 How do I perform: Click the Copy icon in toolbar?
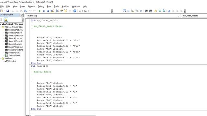(17, 11)
